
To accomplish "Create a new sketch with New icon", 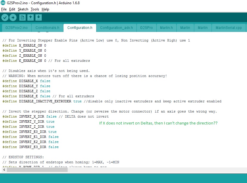I will pyautogui.click(x=22, y=18).
